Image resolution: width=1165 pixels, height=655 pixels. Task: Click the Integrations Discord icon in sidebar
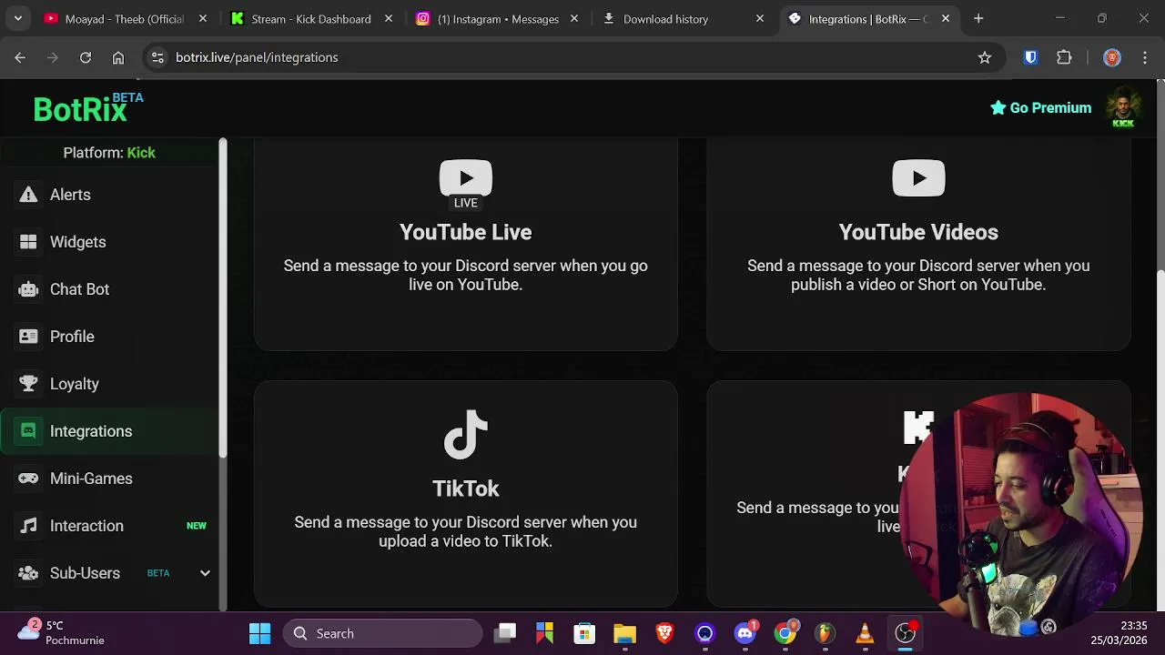pyautogui.click(x=28, y=431)
